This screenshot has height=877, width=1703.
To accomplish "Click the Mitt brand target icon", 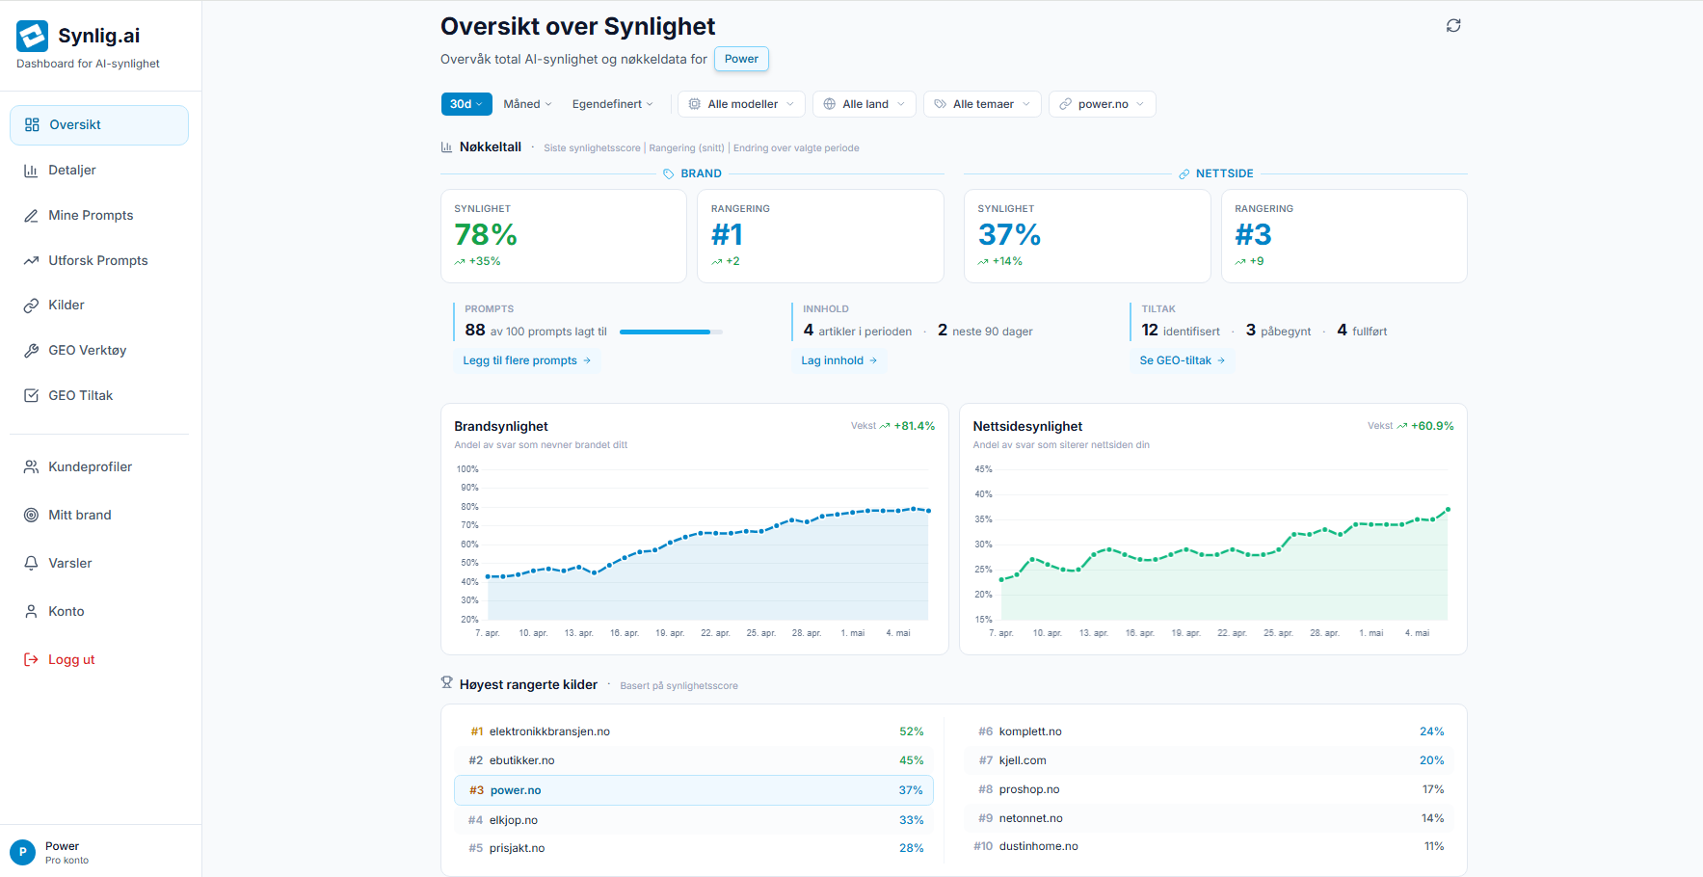I will click(x=31, y=516).
